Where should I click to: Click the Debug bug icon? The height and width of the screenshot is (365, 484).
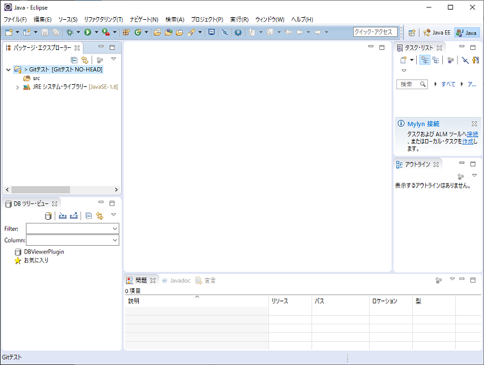70,32
